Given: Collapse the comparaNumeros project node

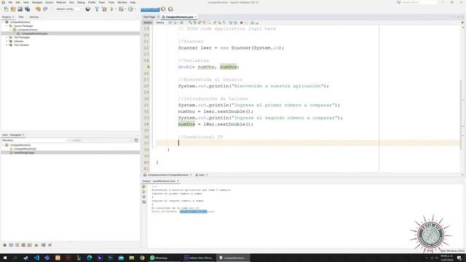Looking at the screenshot, I should pyautogui.click(x=3, y=22).
